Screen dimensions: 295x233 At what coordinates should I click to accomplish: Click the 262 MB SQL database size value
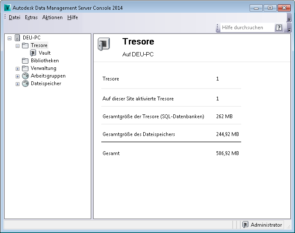tap(224, 116)
